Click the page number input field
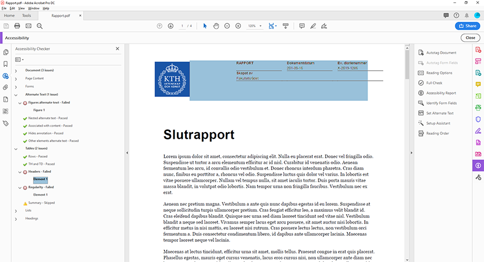Screen dimensions: 484x262 tap(183, 26)
